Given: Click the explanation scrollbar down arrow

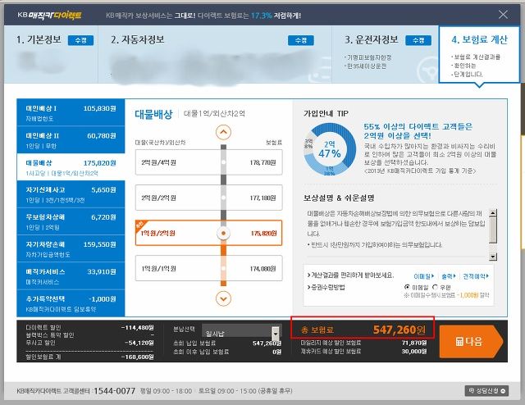Looking at the screenshot, I should (493, 257).
